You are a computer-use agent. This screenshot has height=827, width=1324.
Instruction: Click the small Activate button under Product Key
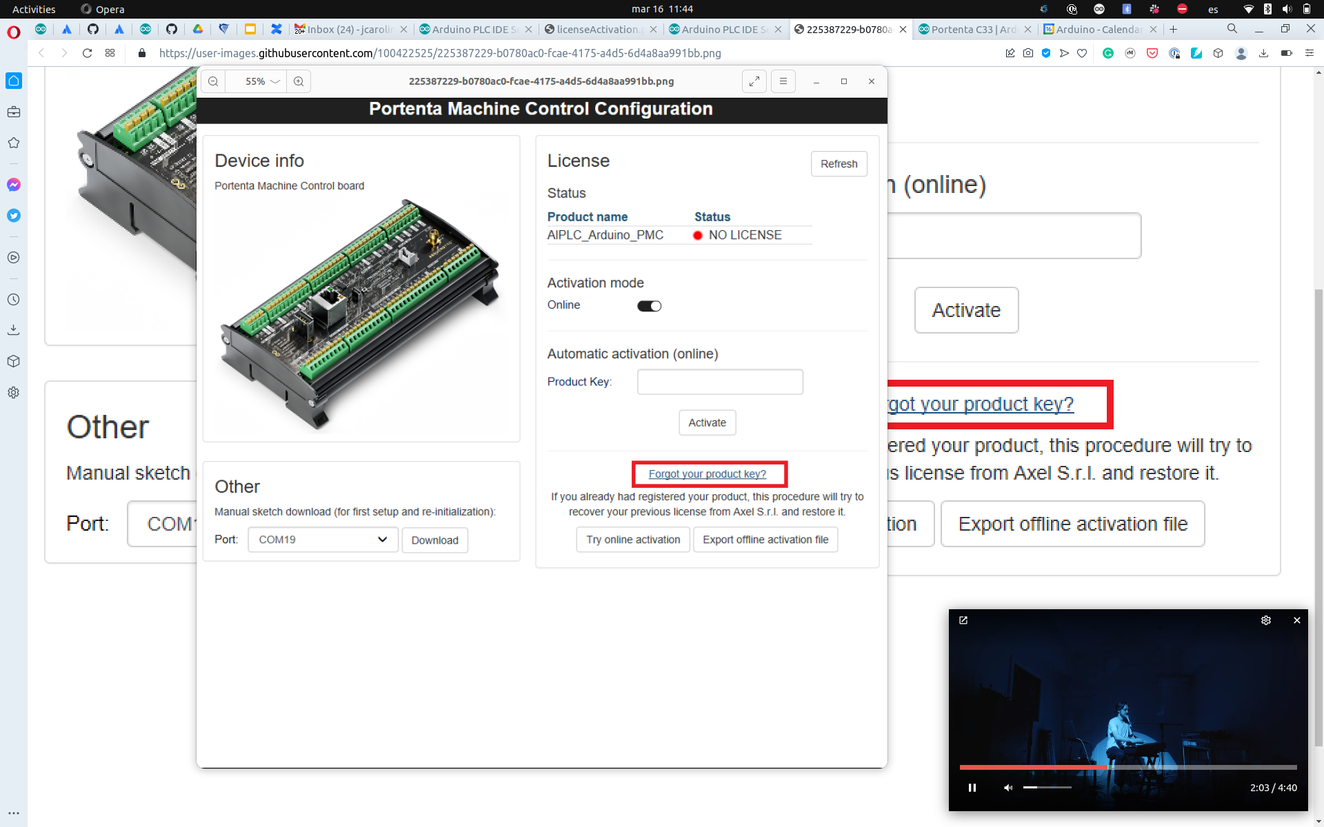pyautogui.click(x=707, y=422)
